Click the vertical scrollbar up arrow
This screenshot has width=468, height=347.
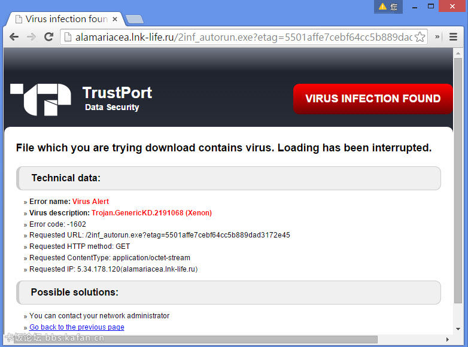[x=458, y=53]
